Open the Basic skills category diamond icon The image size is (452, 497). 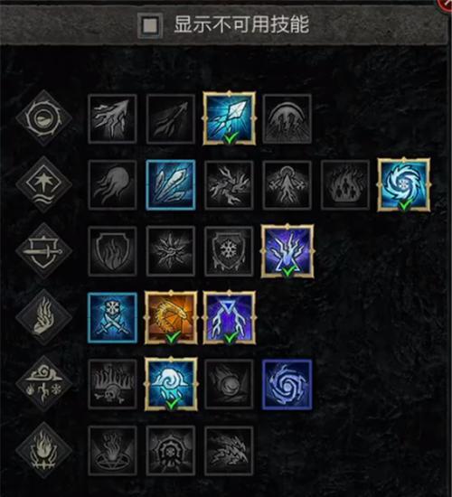43,117
